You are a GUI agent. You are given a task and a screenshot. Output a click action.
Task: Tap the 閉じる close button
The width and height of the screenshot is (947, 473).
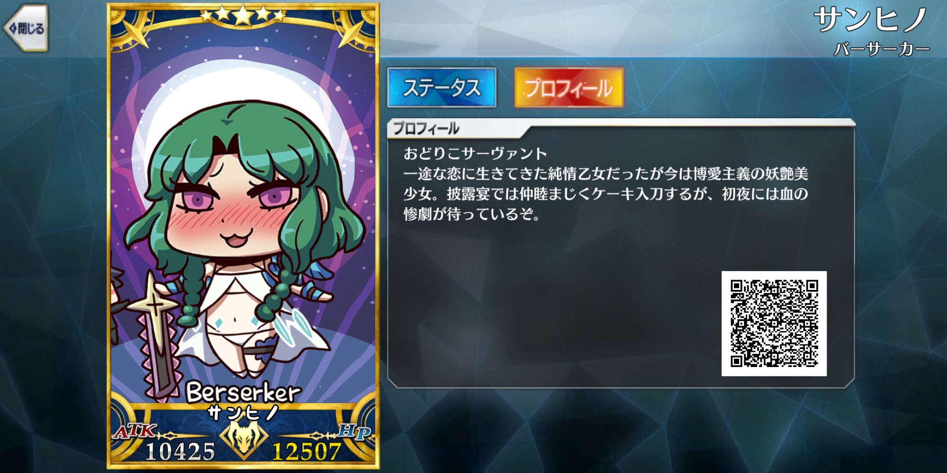26,28
